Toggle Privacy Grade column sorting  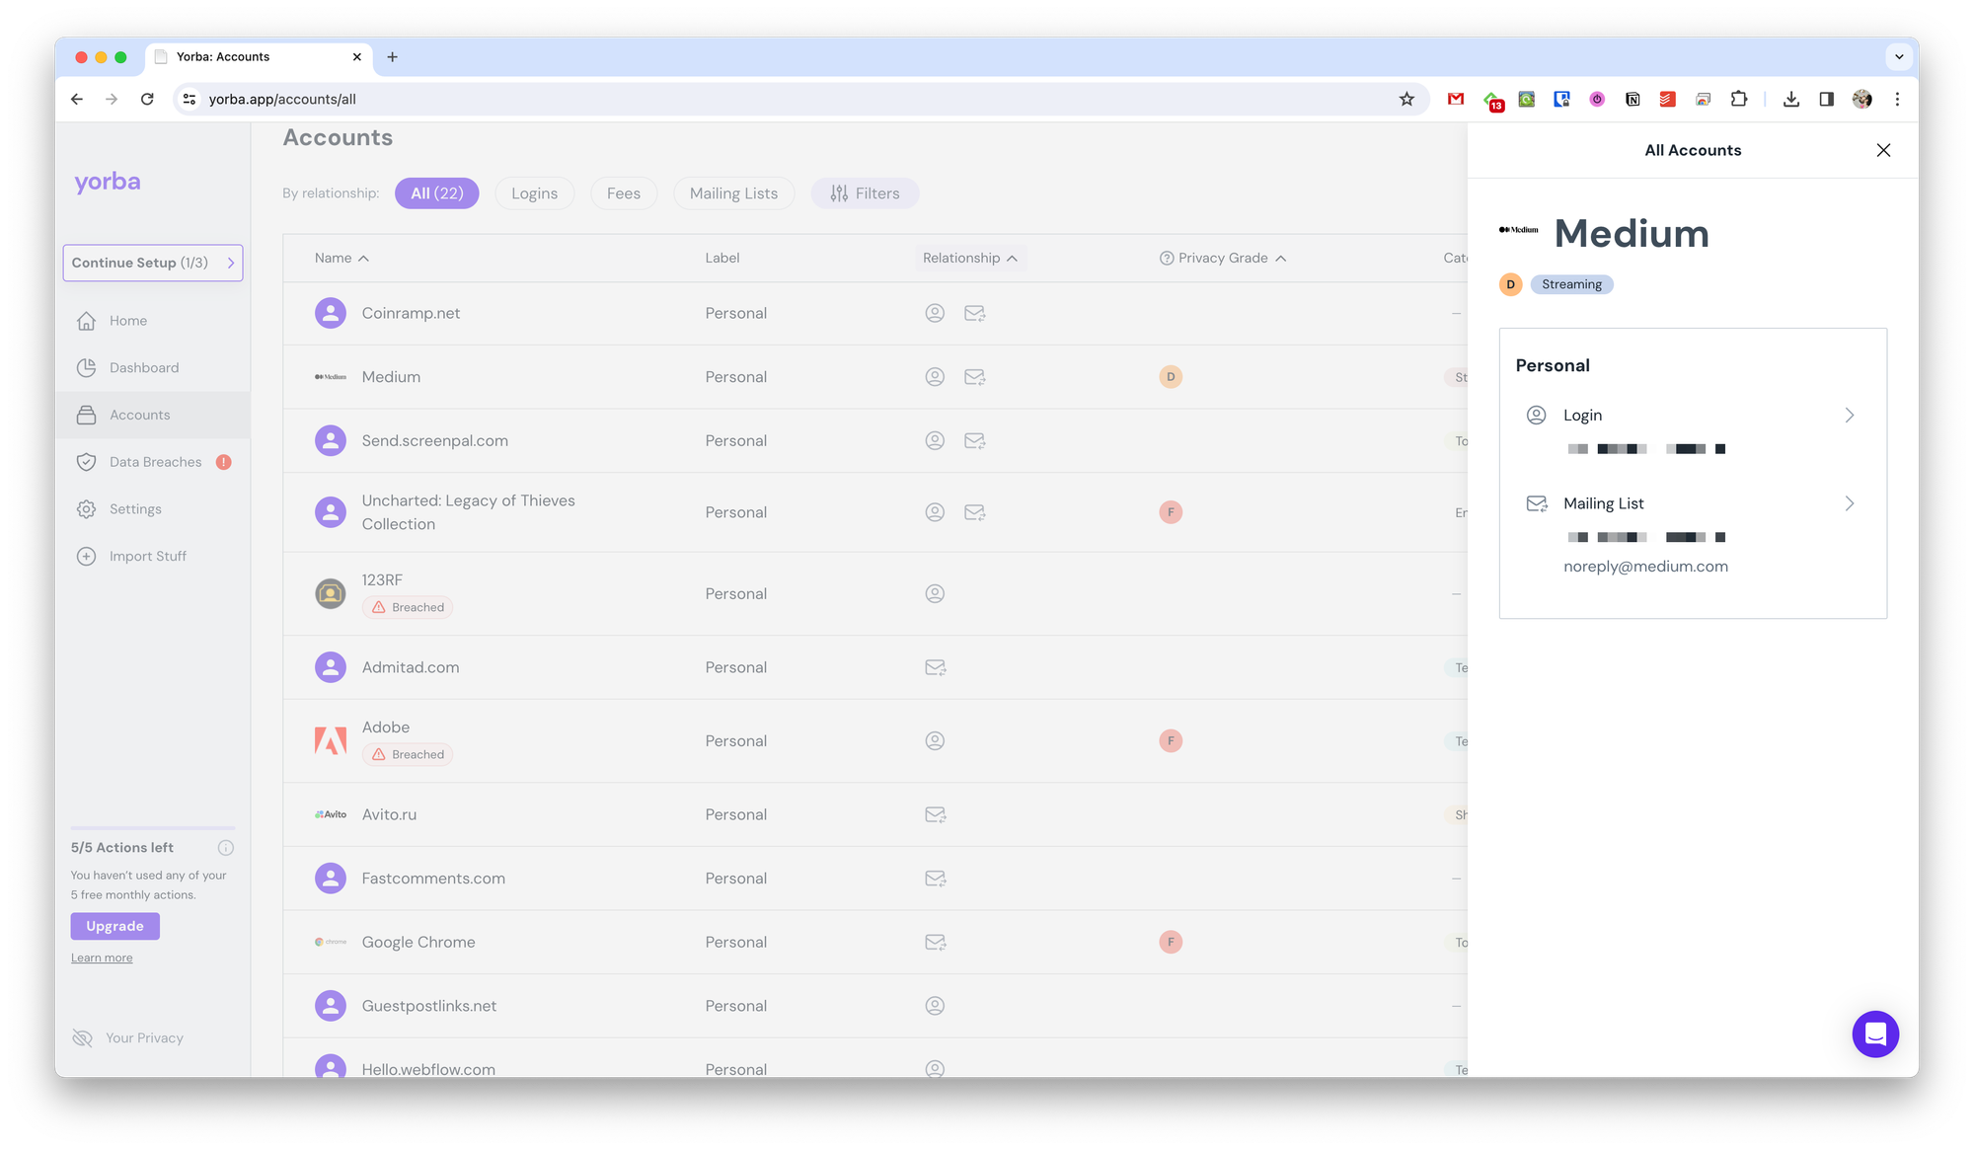click(1224, 259)
